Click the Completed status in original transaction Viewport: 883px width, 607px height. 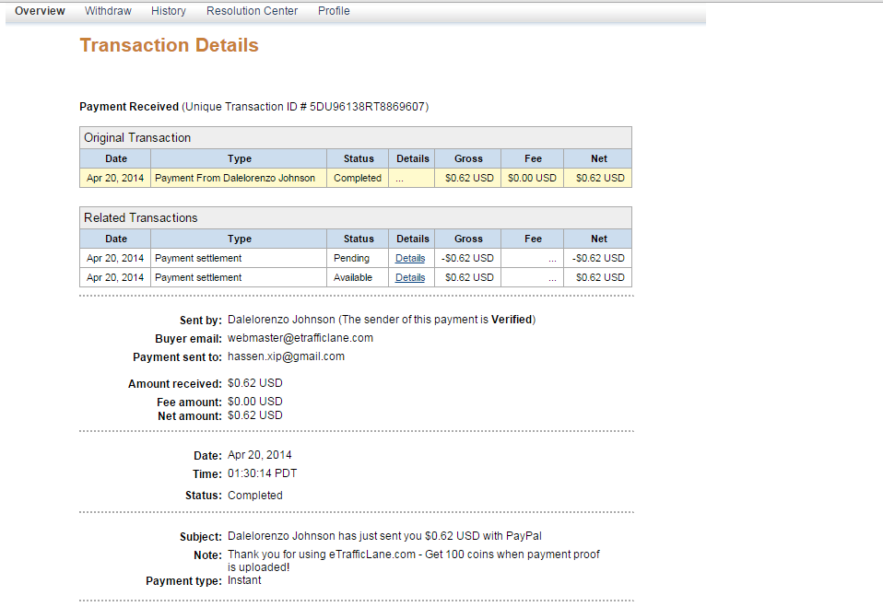(x=357, y=178)
